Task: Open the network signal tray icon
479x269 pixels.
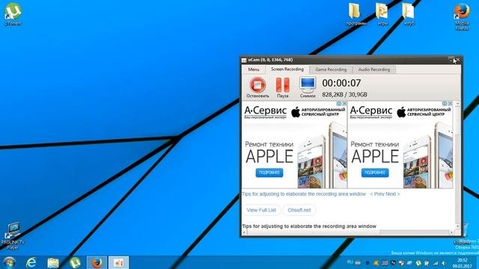Action: (x=436, y=263)
